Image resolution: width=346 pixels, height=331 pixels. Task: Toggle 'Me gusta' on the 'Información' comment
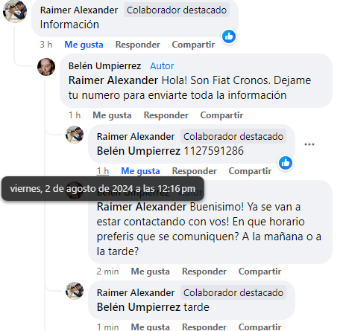click(84, 45)
